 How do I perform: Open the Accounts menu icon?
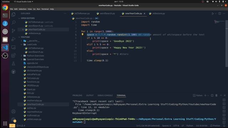[14, 111]
